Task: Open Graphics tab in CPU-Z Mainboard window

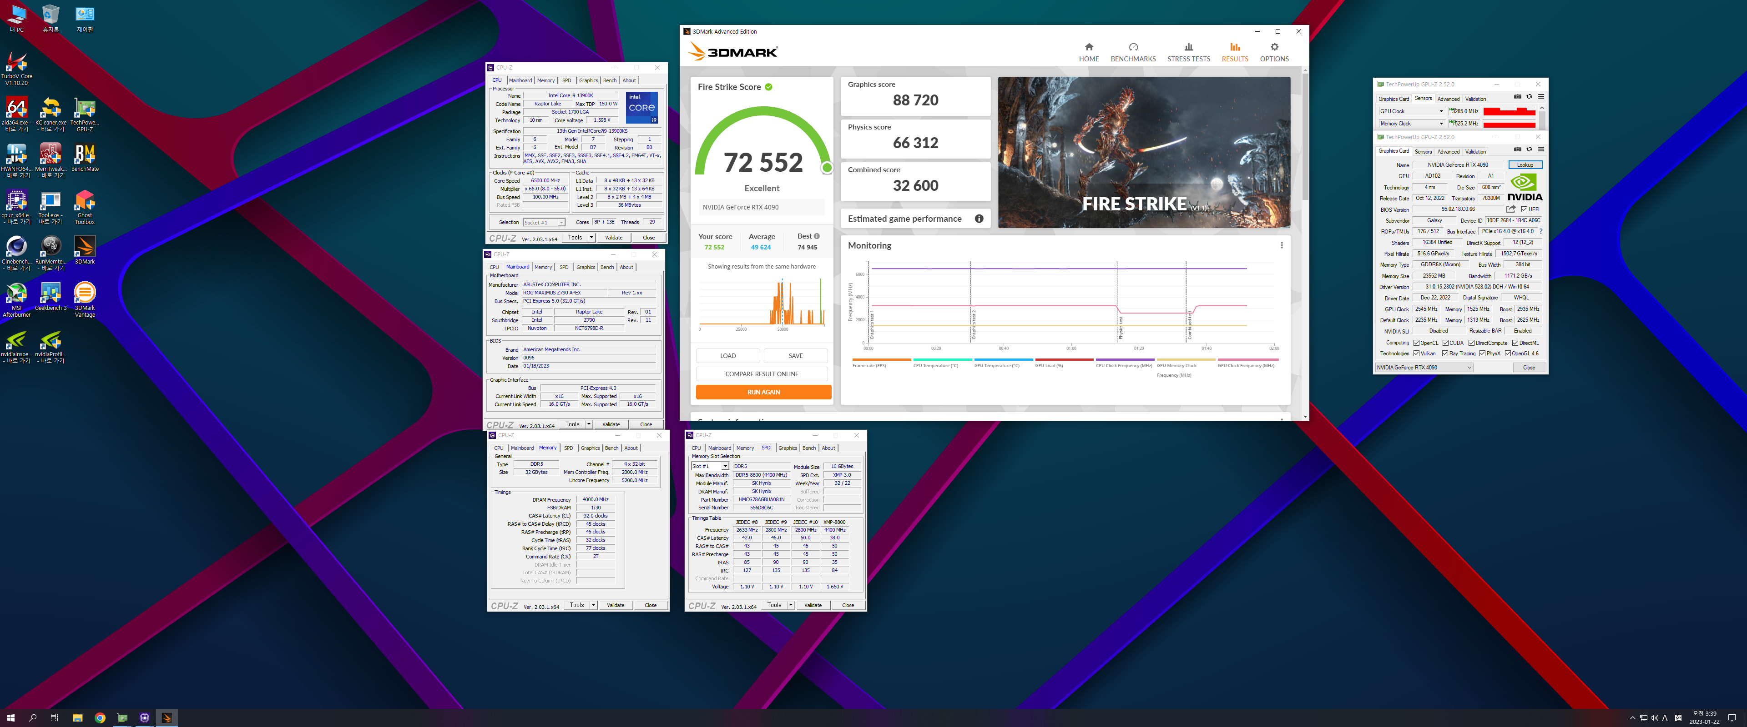Action: click(585, 267)
